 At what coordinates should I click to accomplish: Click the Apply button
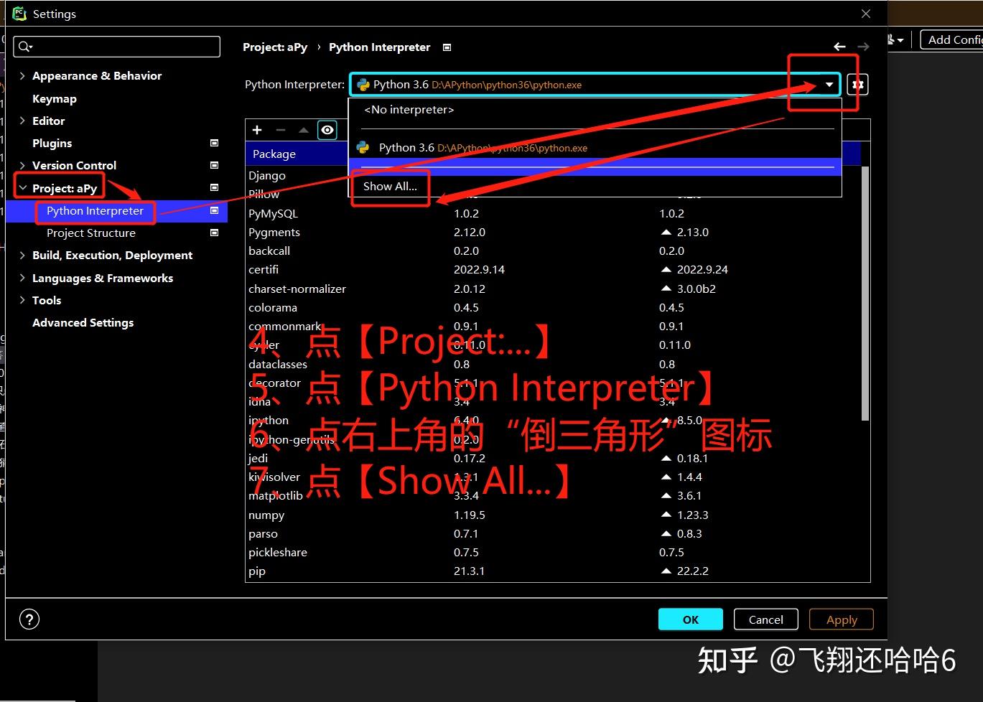click(x=841, y=619)
